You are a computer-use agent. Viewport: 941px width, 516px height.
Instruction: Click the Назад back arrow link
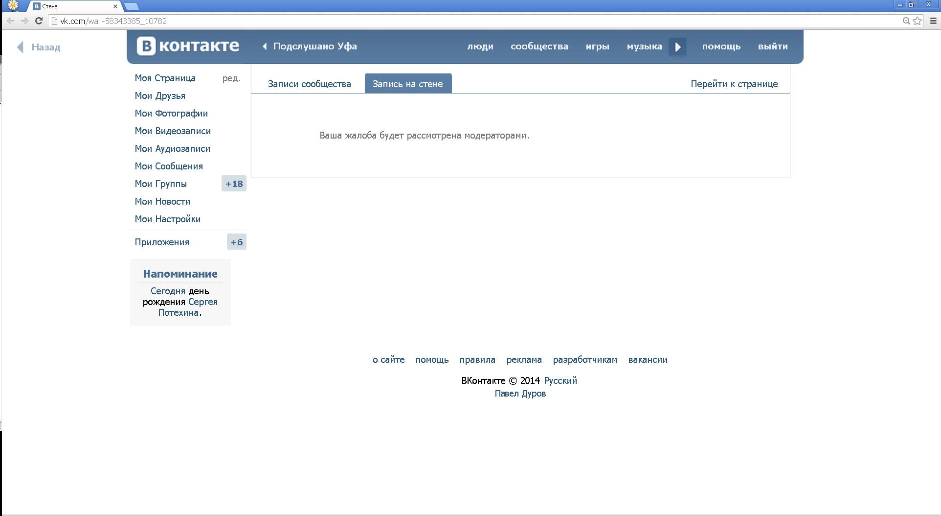click(x=39, y=47)
